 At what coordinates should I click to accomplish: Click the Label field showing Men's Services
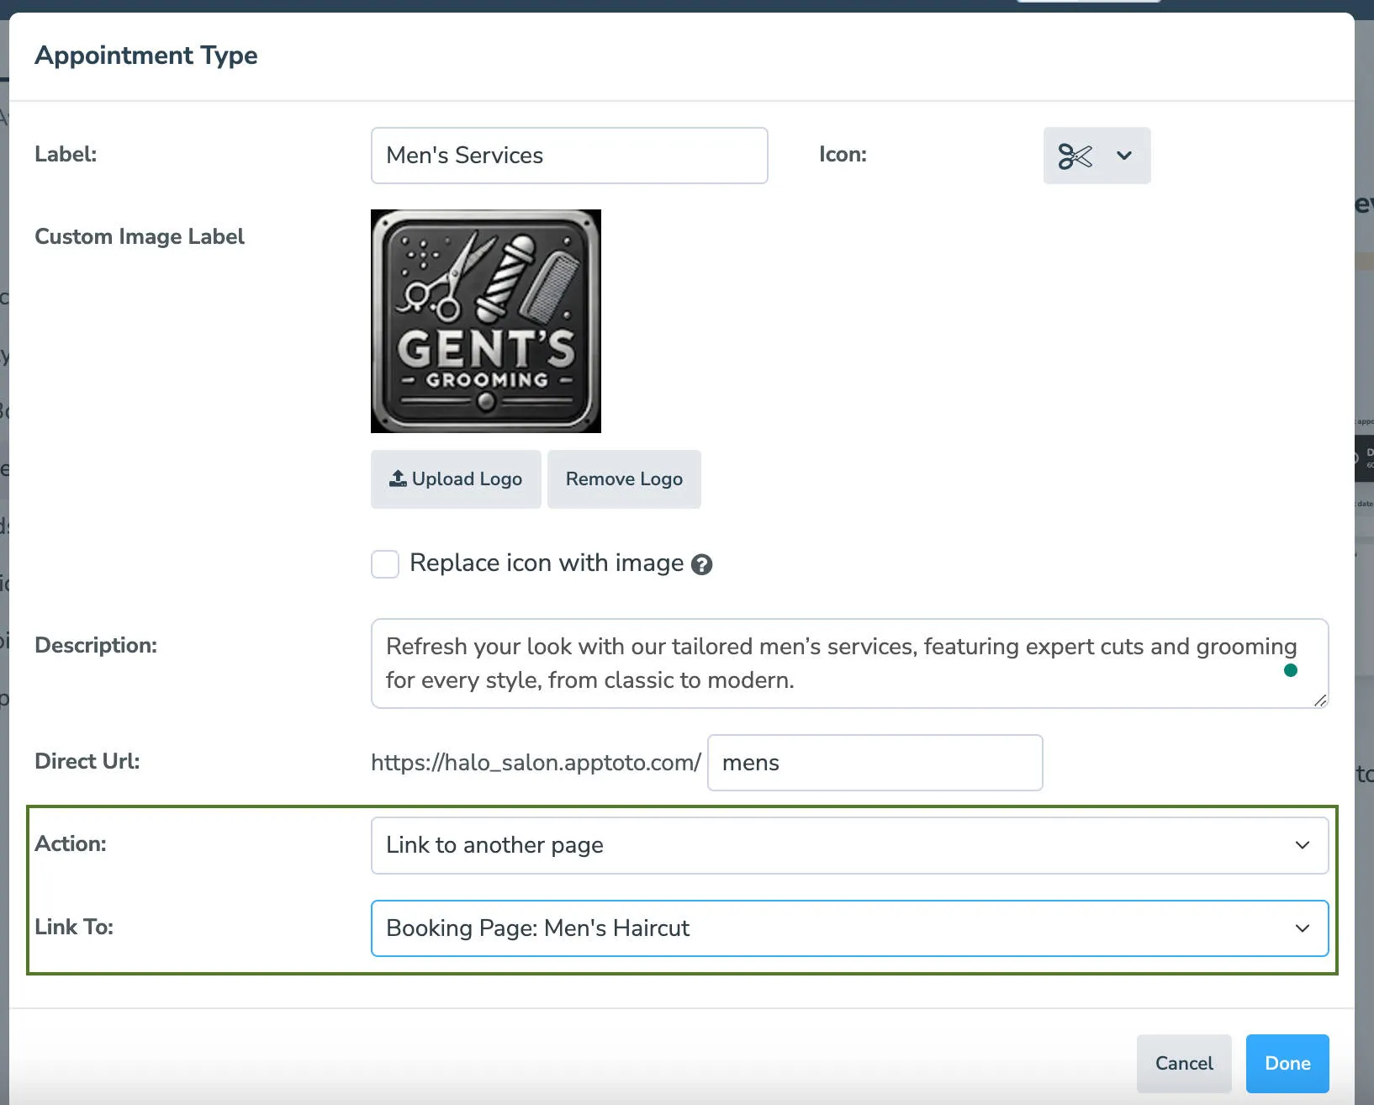point(569,155)
